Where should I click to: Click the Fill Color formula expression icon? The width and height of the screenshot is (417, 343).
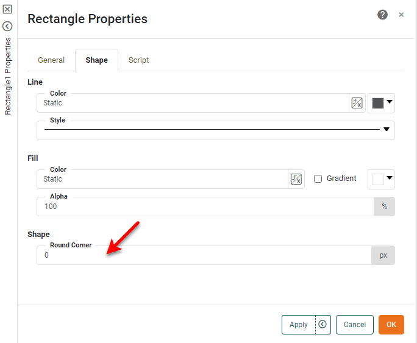(x=296, y=179)
